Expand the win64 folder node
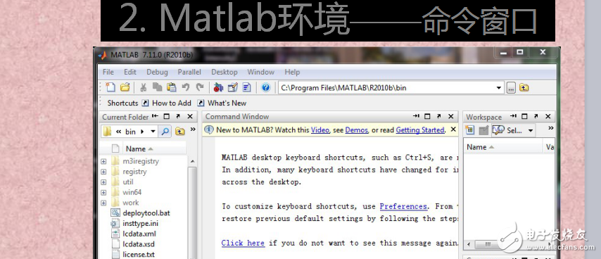Viewport: 601px width, 259px height. (103, 192)
